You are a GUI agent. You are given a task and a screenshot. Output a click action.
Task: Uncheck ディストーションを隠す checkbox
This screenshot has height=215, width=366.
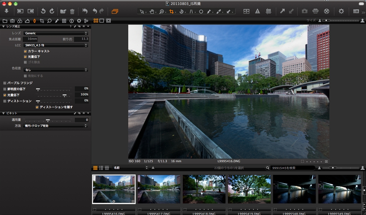click(x=37, y=107)
